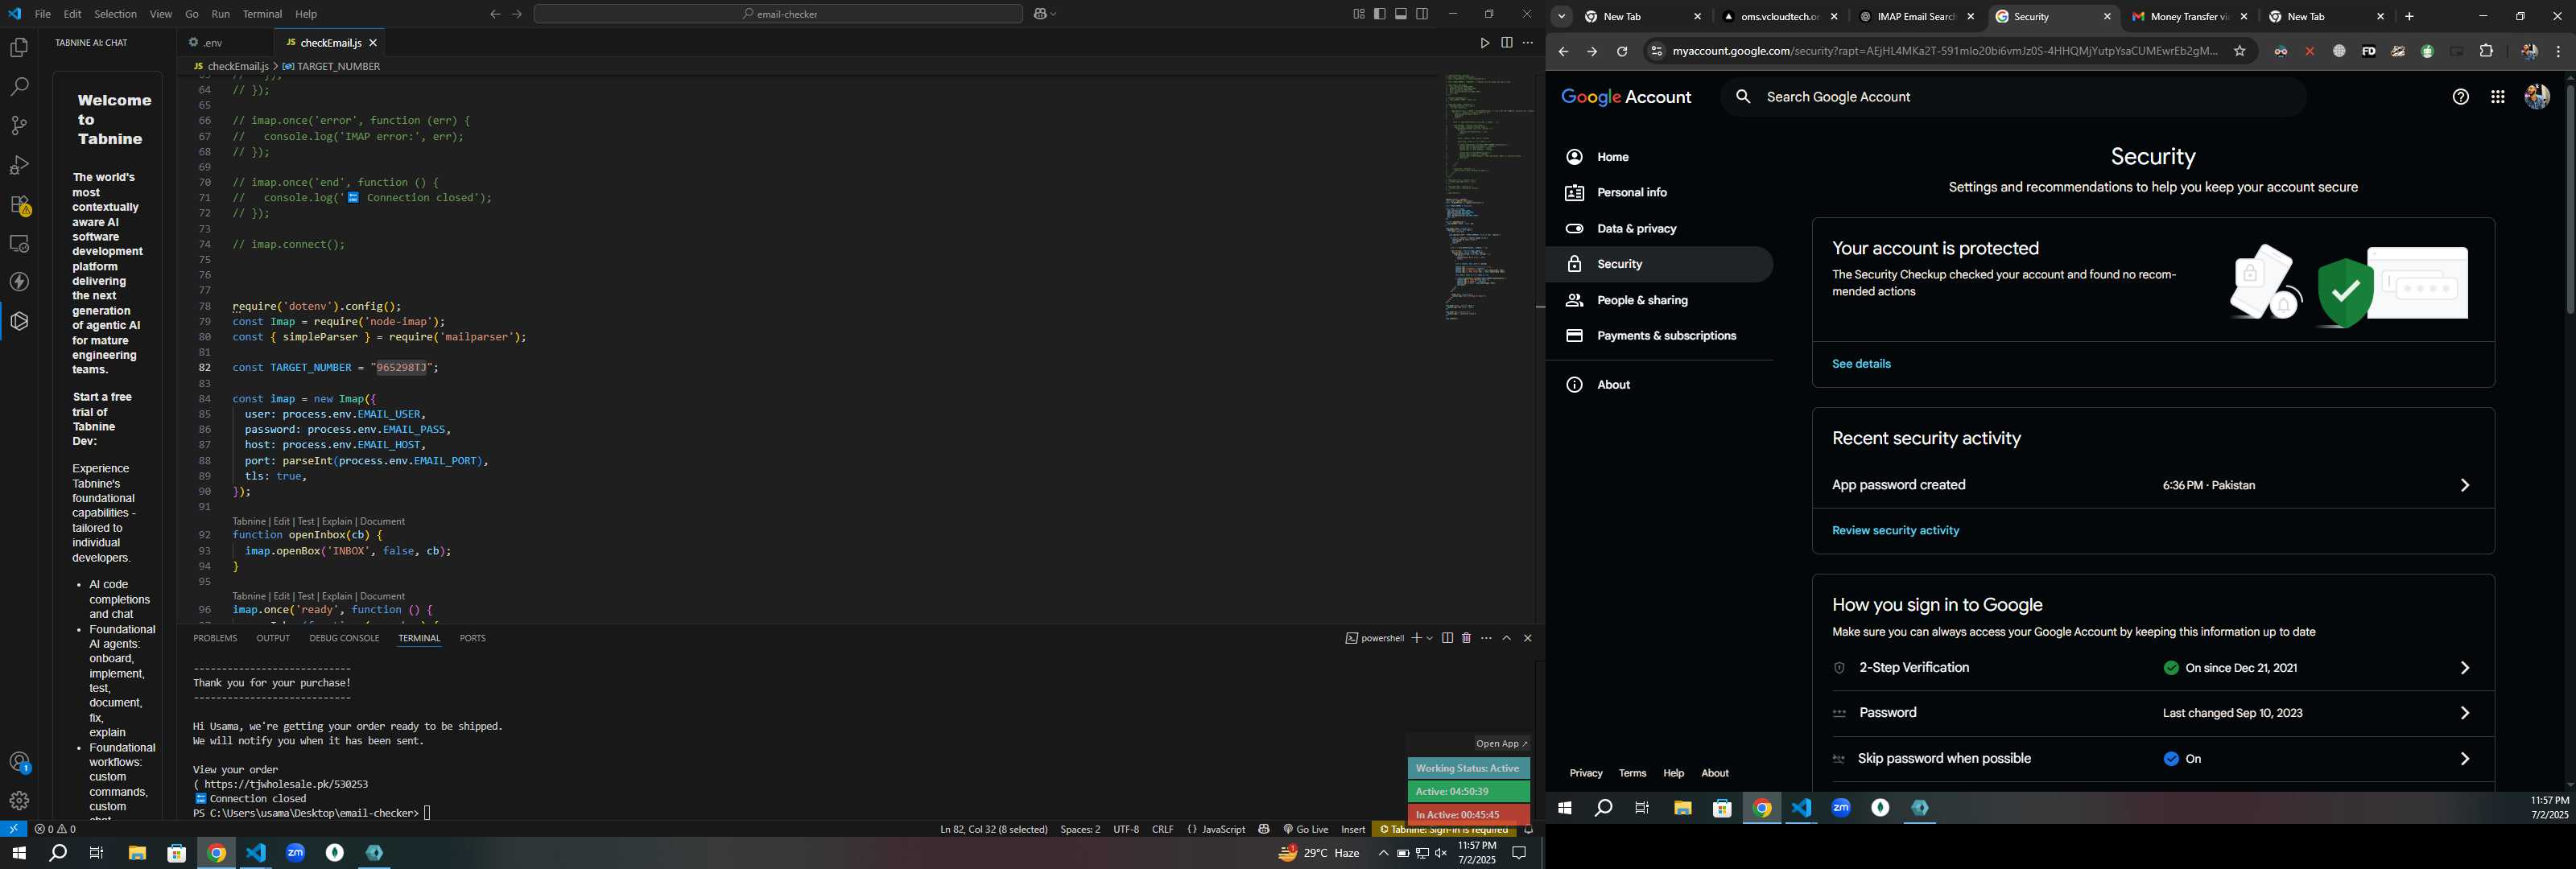Screen dimensions: 2576x869
Task: Switch to the DEBUG CONSOLE panel tab
Action: (x=344, y=638)
